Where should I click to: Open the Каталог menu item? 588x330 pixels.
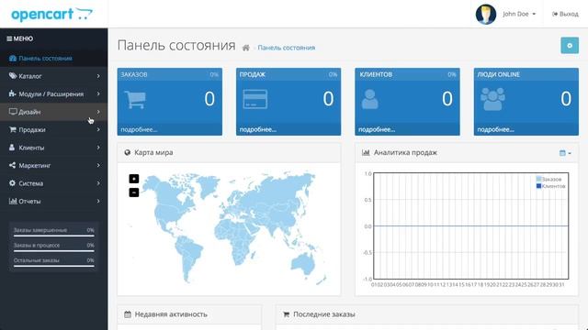pyautogui.click(x=53, y=76)
